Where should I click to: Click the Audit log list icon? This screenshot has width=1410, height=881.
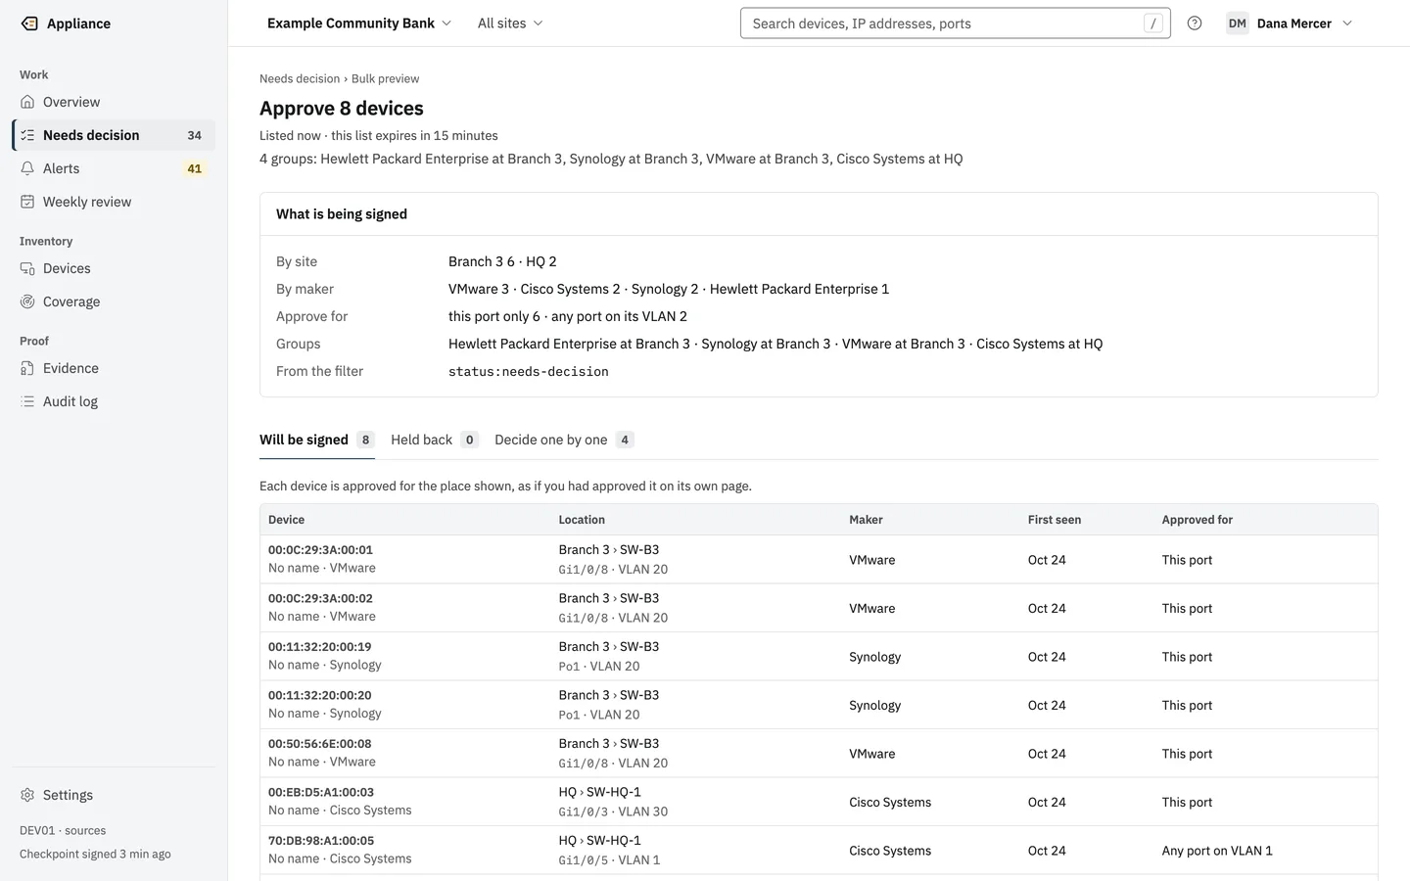[x=27, y=401]
